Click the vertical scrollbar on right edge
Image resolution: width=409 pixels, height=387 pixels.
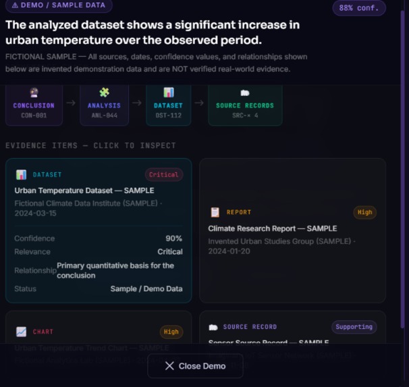(x=402, y=170)
